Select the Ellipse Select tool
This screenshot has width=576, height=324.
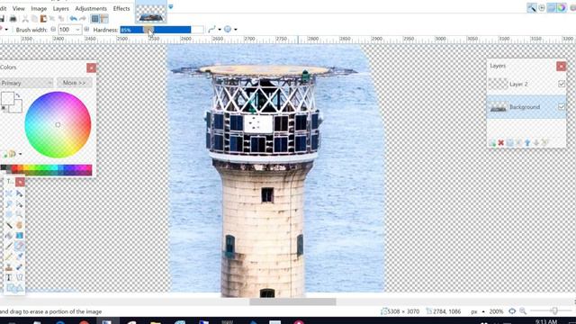point(9,214)
